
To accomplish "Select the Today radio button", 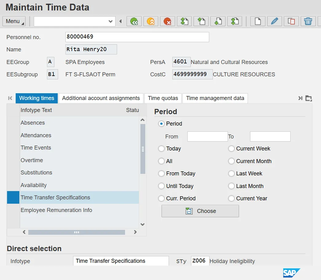I will click(x=161, y=149).
